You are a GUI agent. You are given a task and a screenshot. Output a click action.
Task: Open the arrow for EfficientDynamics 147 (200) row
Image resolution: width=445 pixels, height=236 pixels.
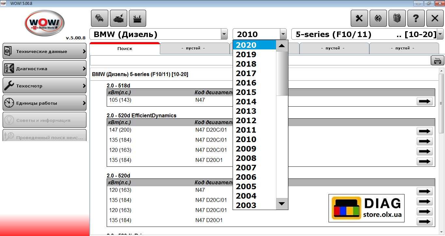[424, 131]
